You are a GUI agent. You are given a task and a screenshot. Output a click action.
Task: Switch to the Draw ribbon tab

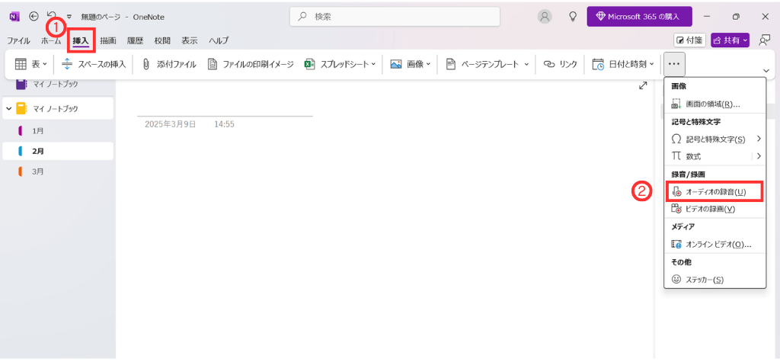(108, 40)
